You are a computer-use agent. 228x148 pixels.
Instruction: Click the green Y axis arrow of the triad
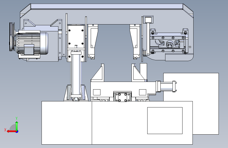[17, 126]
